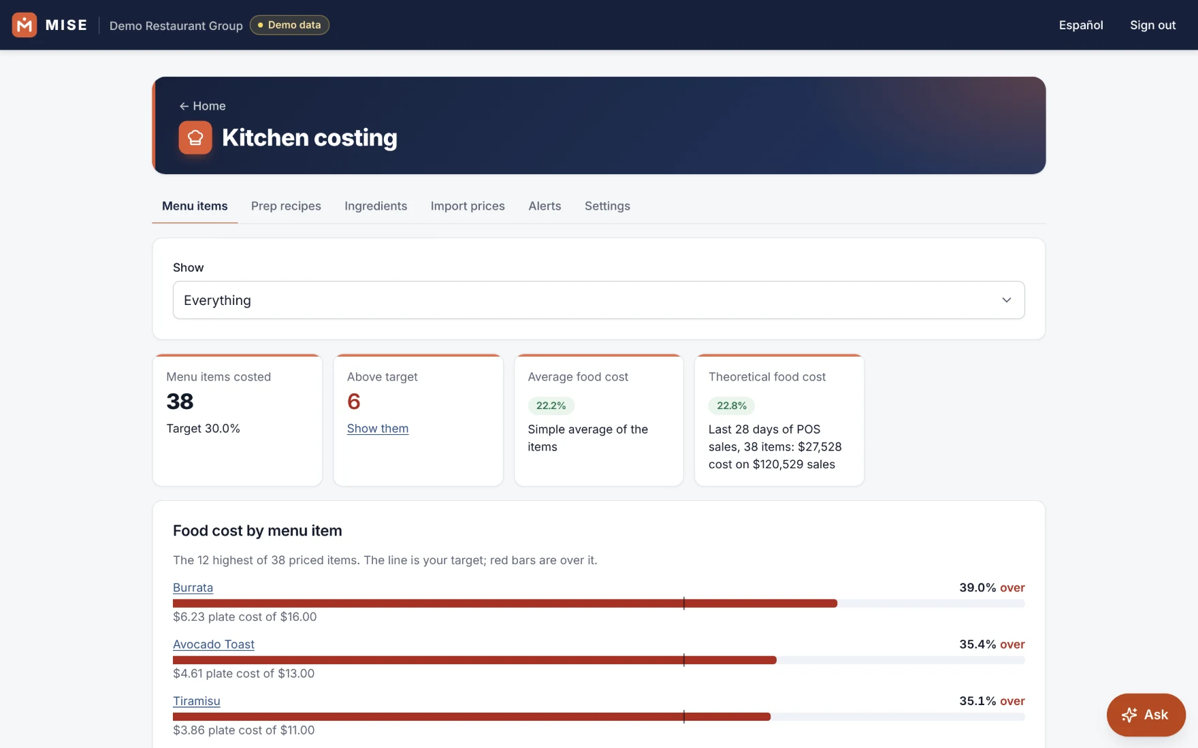This screenshot has height=748, width=1198.
Task: Click the Avocado Toast food cost bar
Action: (598, 660)
